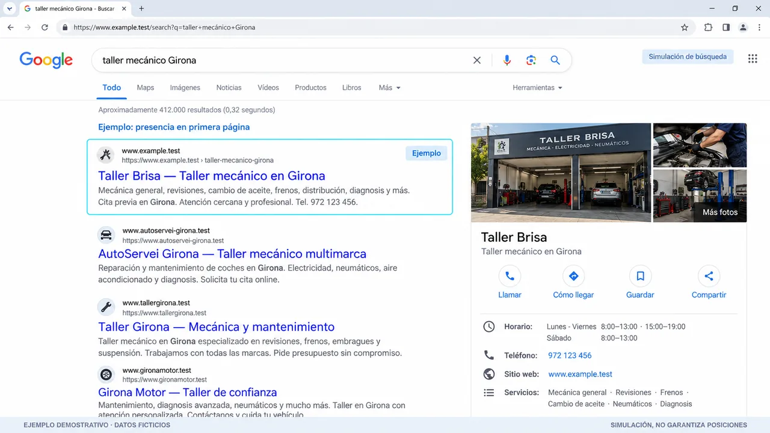Open Google Lens image search icon

531,60
